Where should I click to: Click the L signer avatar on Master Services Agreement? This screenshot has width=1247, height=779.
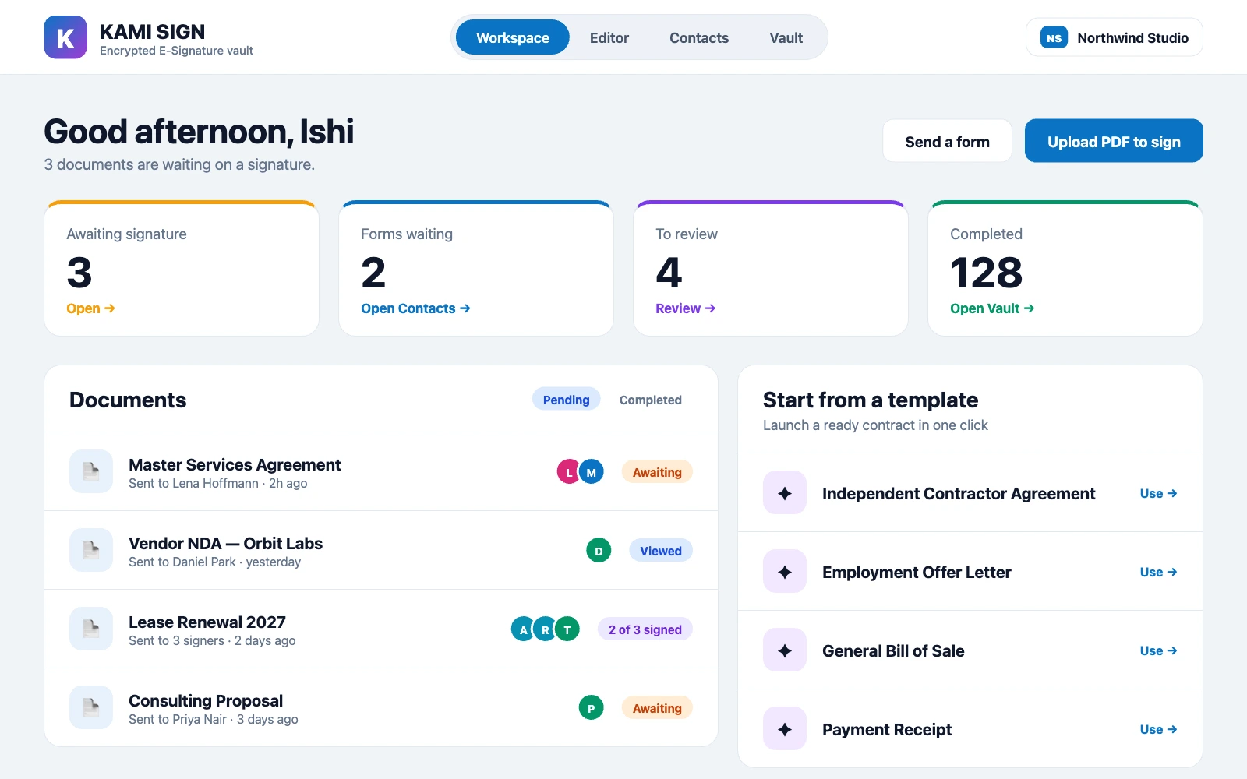point(569,471)
